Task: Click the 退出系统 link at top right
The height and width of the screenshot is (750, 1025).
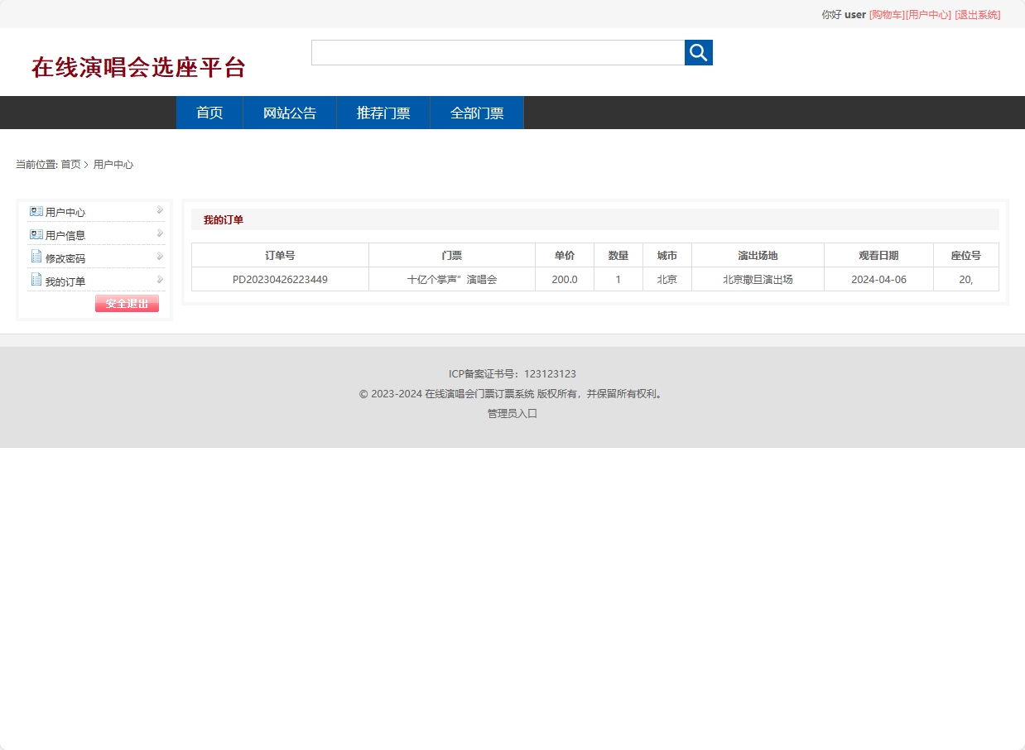Action: click(978, 14)
